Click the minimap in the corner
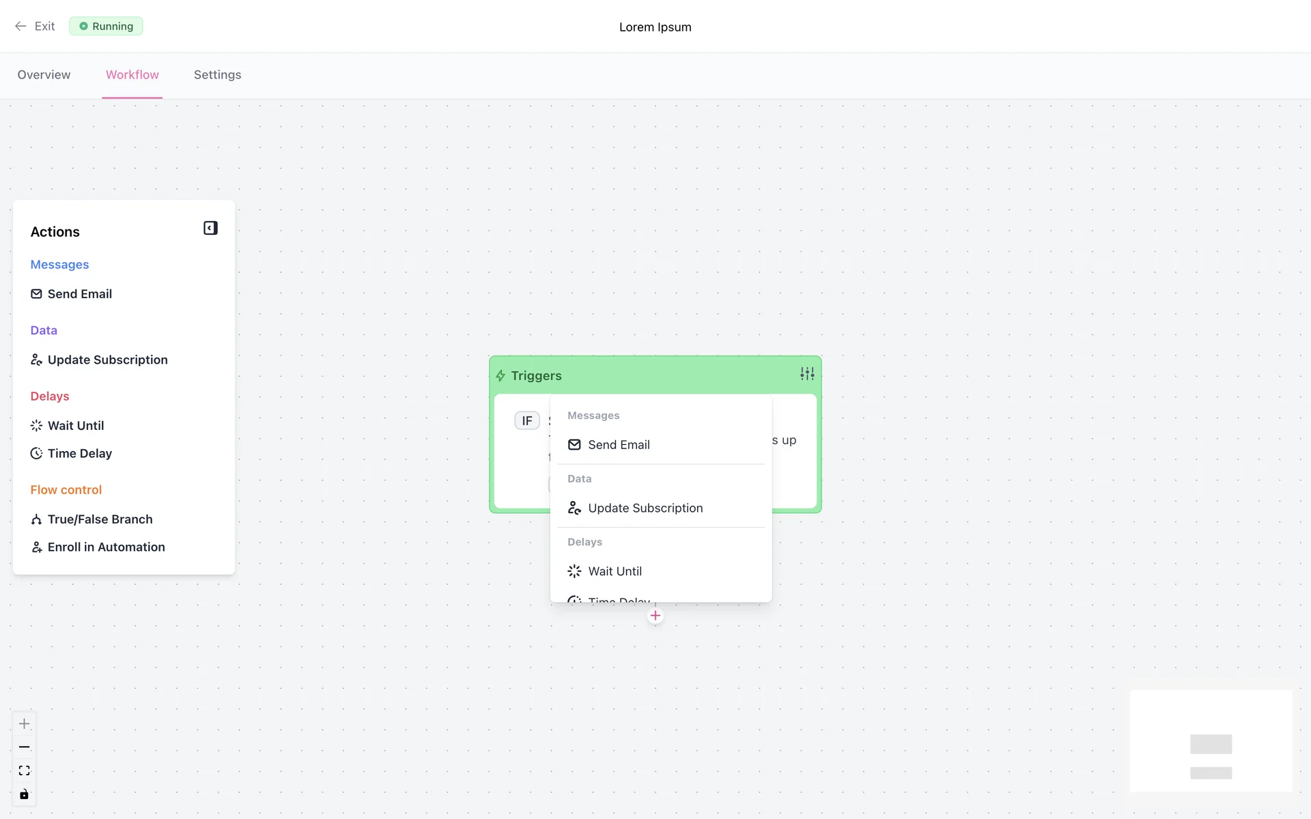This screenshot has height=819, width=1311. [x=1211, y=741]
